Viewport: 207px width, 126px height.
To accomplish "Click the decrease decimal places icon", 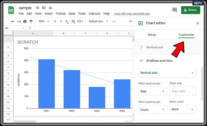I will pyautogui.click(x=67, y=22).
